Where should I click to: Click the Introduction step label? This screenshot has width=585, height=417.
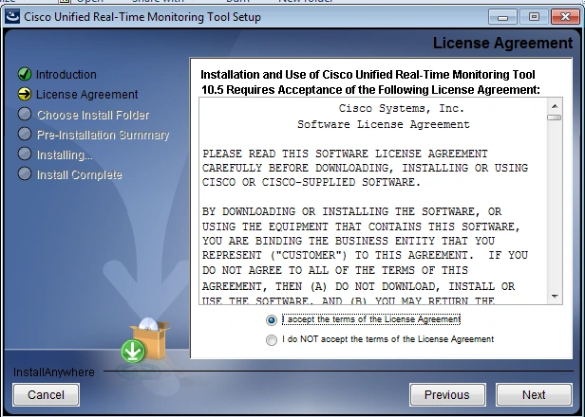pyautogui.click(x=66, y=75)
